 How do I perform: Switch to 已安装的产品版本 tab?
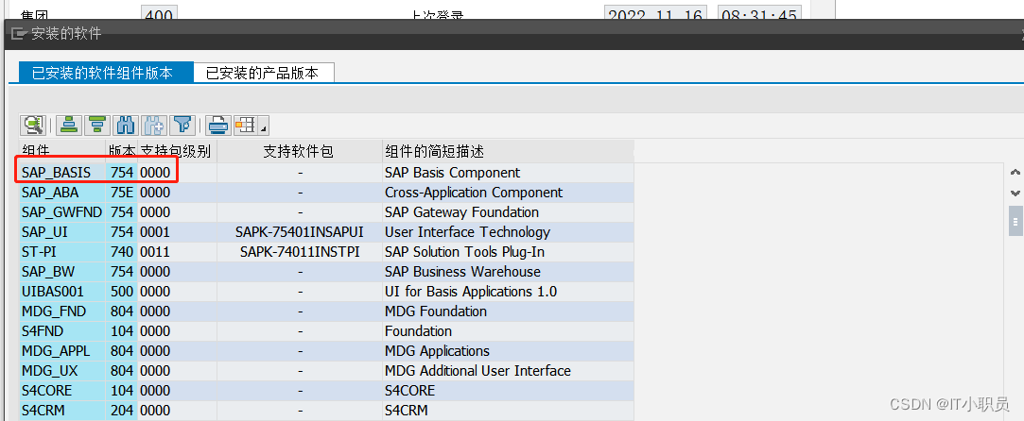point(263,73)
